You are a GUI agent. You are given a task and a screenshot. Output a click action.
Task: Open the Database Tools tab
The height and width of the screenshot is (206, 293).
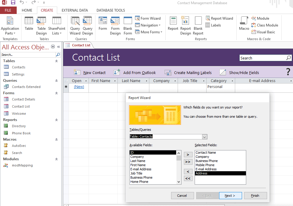point(111,10)
